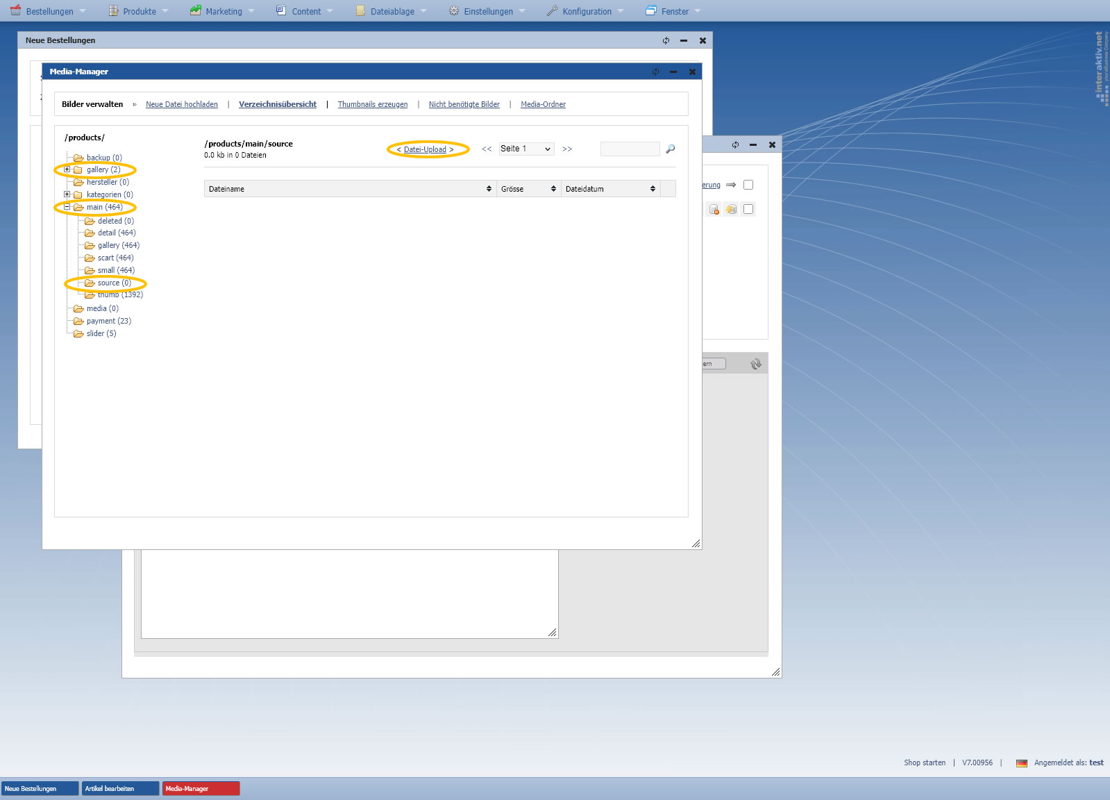
Task: Sort files by Dateidatum column
Action: coord(609,189)
